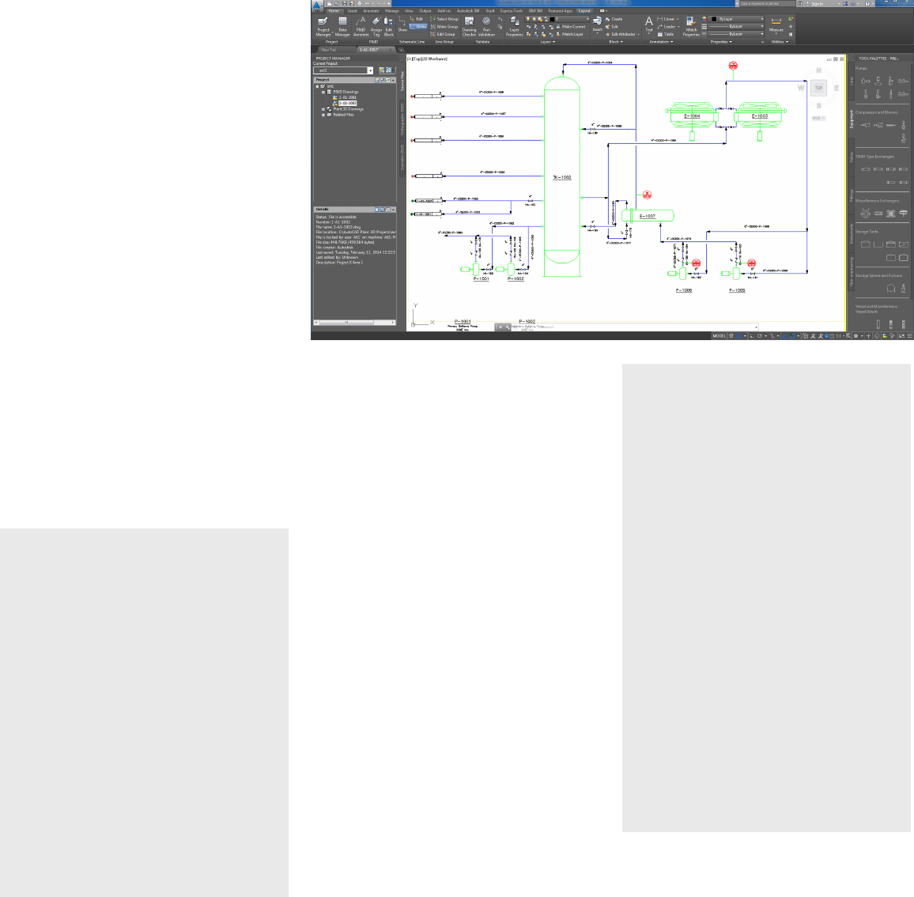Click the Edit Group button
This screenshot has width=914, height=897.
443,35
